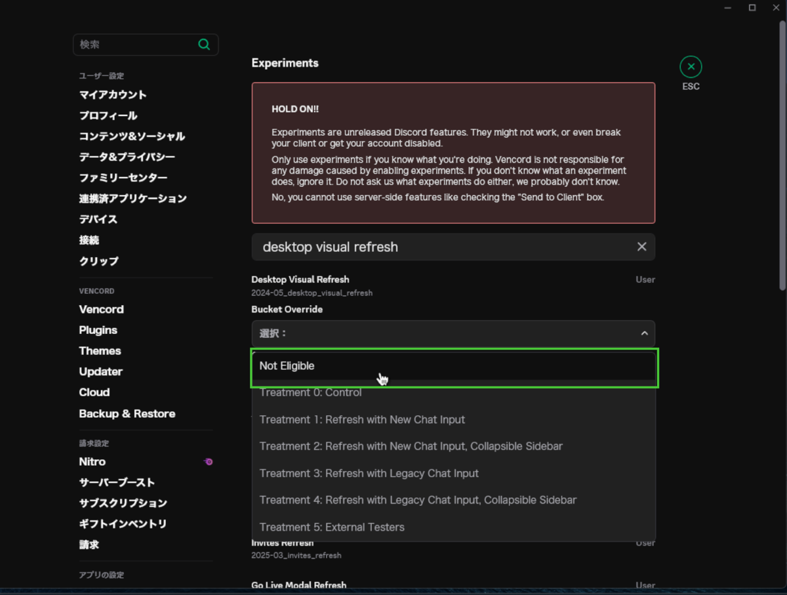The height and width of the screenshot is (595, 787).
Task: Choose Treatment 2 with Collapsible Sidebar
Action: (454, 446)
